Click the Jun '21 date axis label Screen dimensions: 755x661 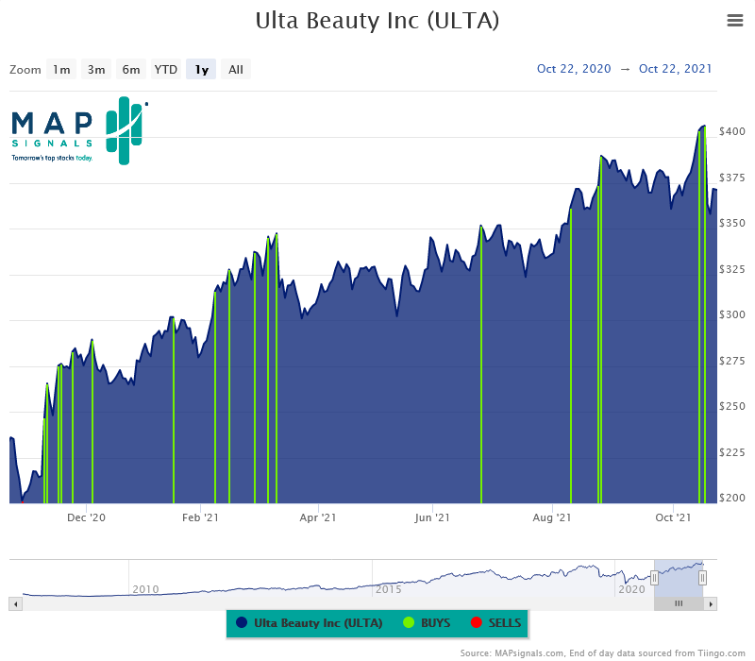pyautogui.click(x=432, y=517)
